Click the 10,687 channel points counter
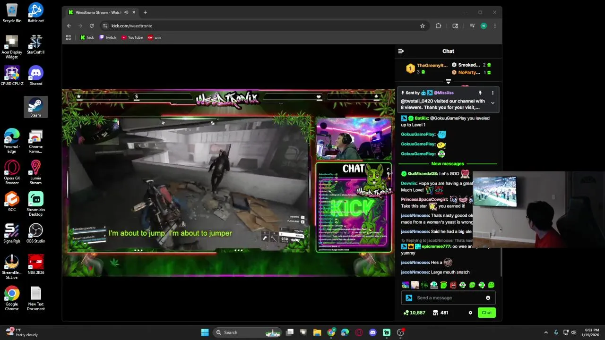 click(414, 313)
